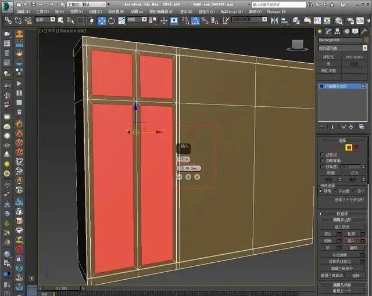The height and width of the screenshot is (296, 372).
Task: Open Bevel settings box
Action: point(339,241)
